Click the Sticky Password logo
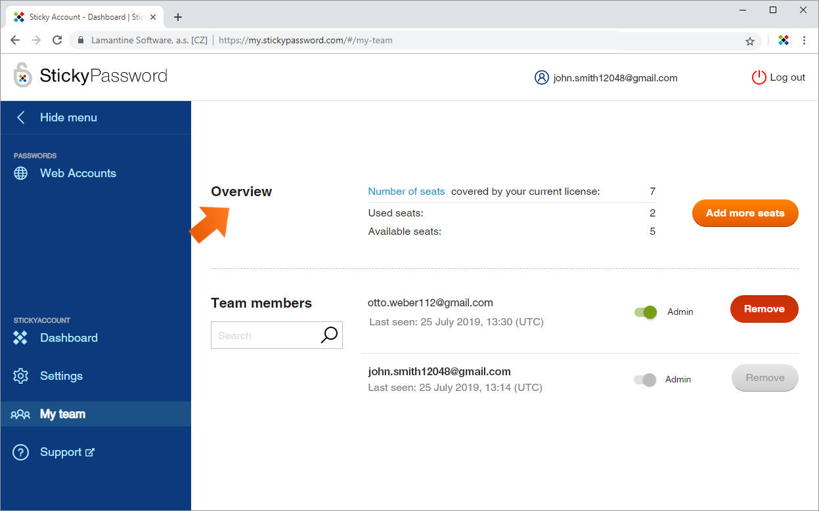The height and width of the screenshot is (511, 819). [91, 76]
